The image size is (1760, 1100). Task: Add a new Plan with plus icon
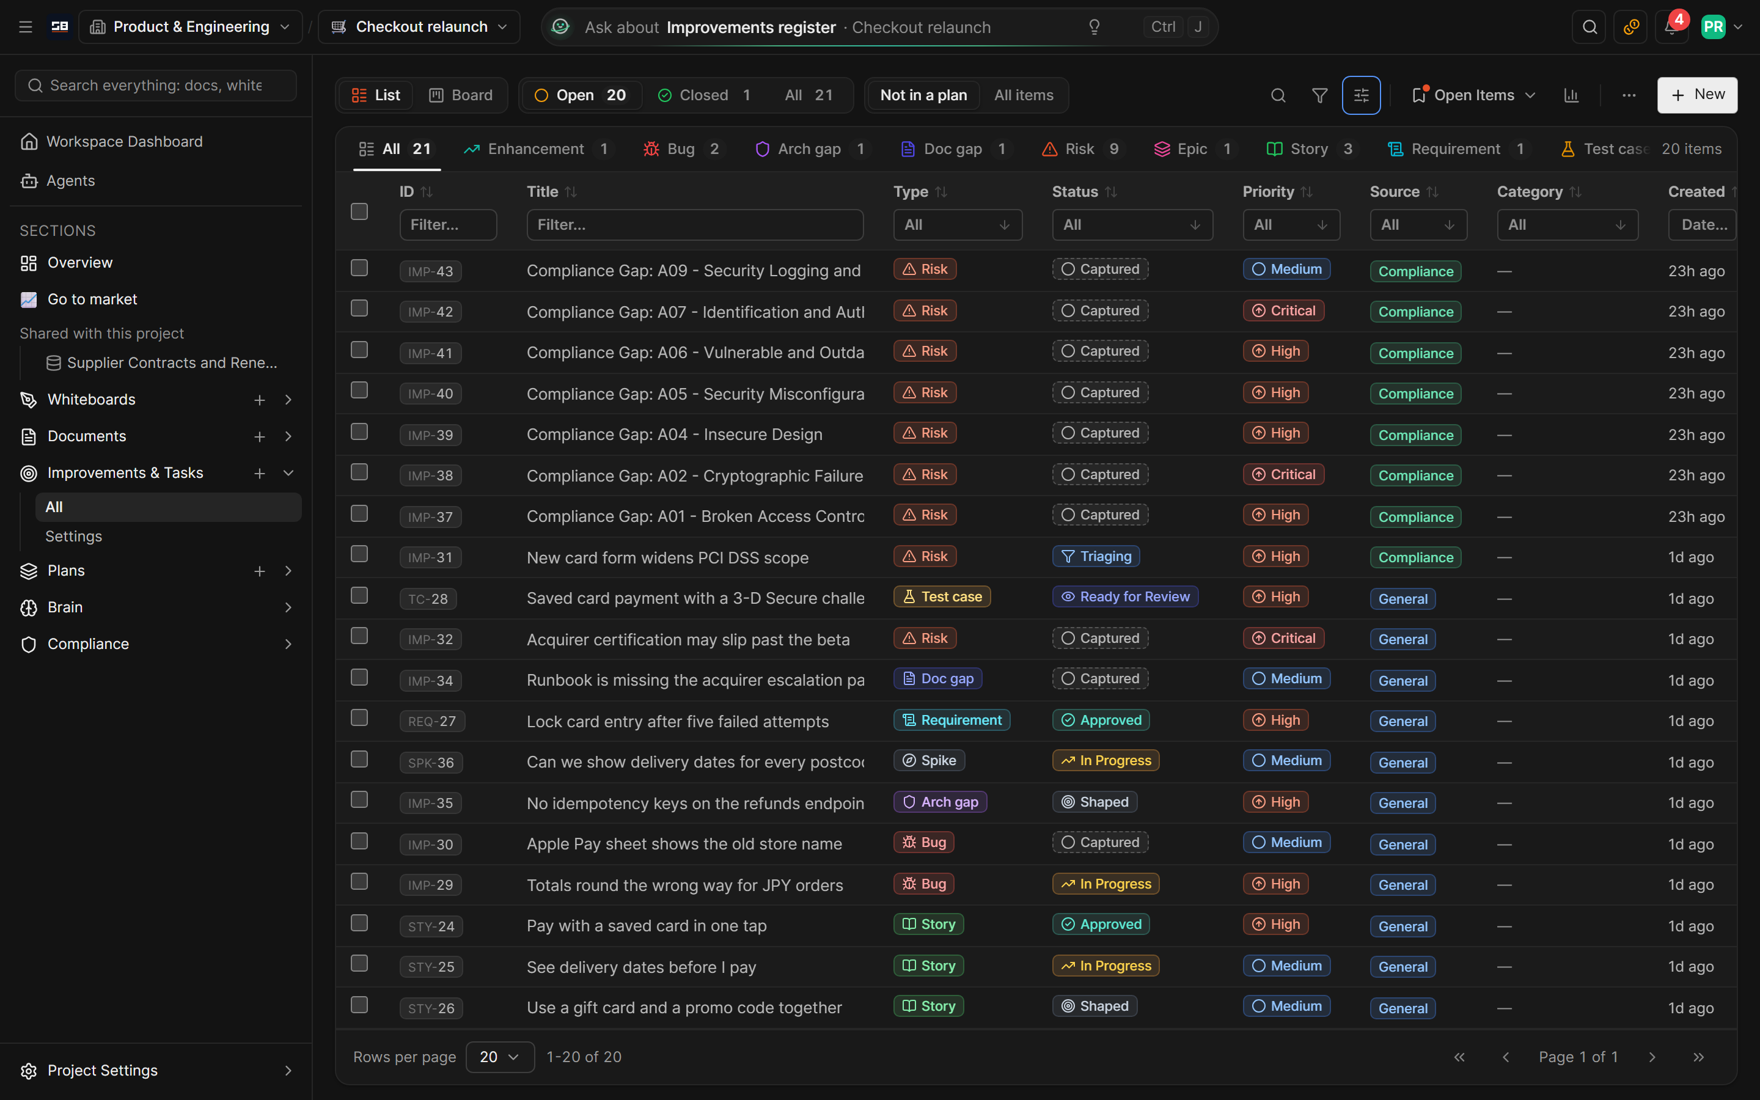tap(259, 571)
